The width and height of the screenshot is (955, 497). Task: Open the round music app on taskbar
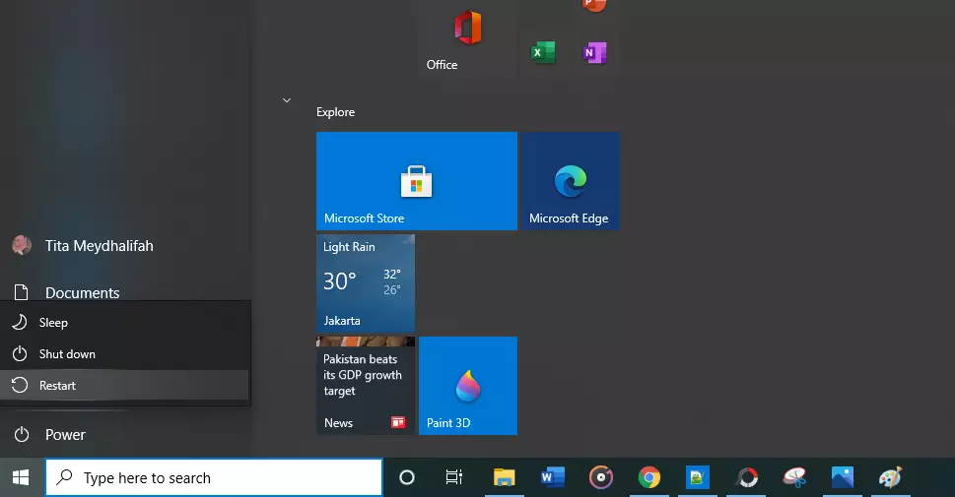[600, 477]
